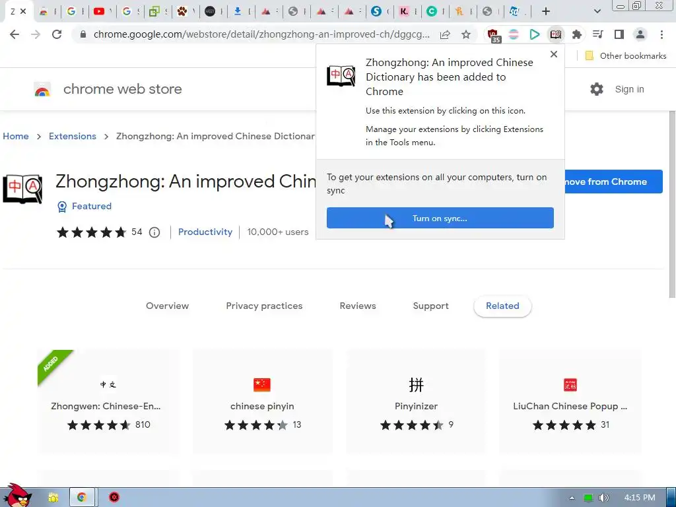Viewport: 676px width, 507px height.
Task: Show hidden system tray icons
Action: [572, 498]
